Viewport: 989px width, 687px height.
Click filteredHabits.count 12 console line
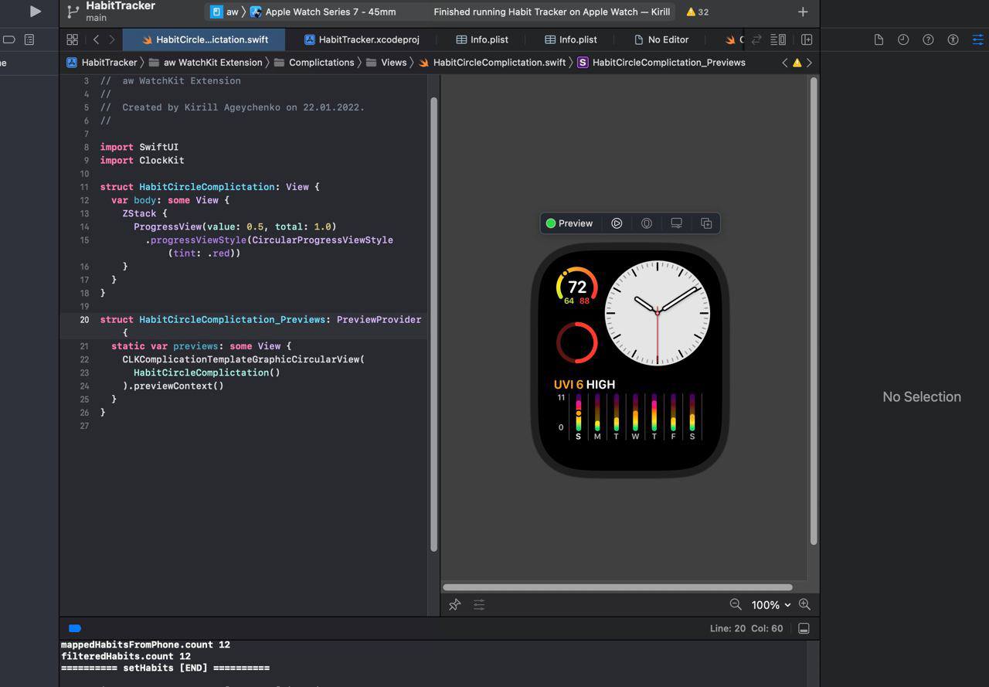(x=126, y=656)
